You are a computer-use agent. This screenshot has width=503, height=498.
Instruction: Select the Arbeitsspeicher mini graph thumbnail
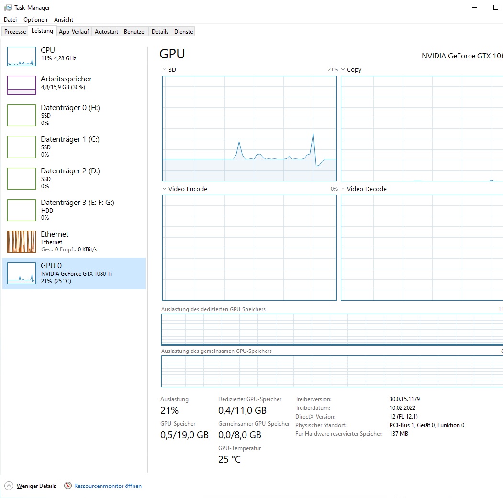tap(22, 85)
